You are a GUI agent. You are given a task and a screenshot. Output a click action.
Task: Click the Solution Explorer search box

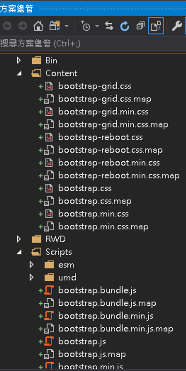(x=93, y=44)
